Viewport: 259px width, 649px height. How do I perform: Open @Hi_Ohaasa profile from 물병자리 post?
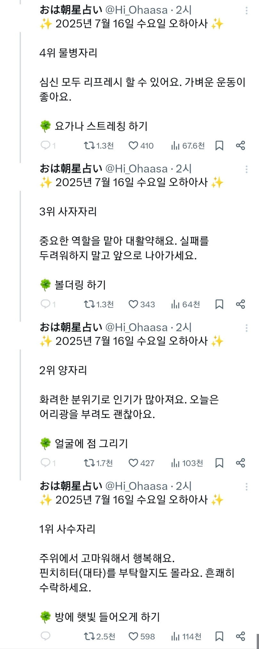136,10
